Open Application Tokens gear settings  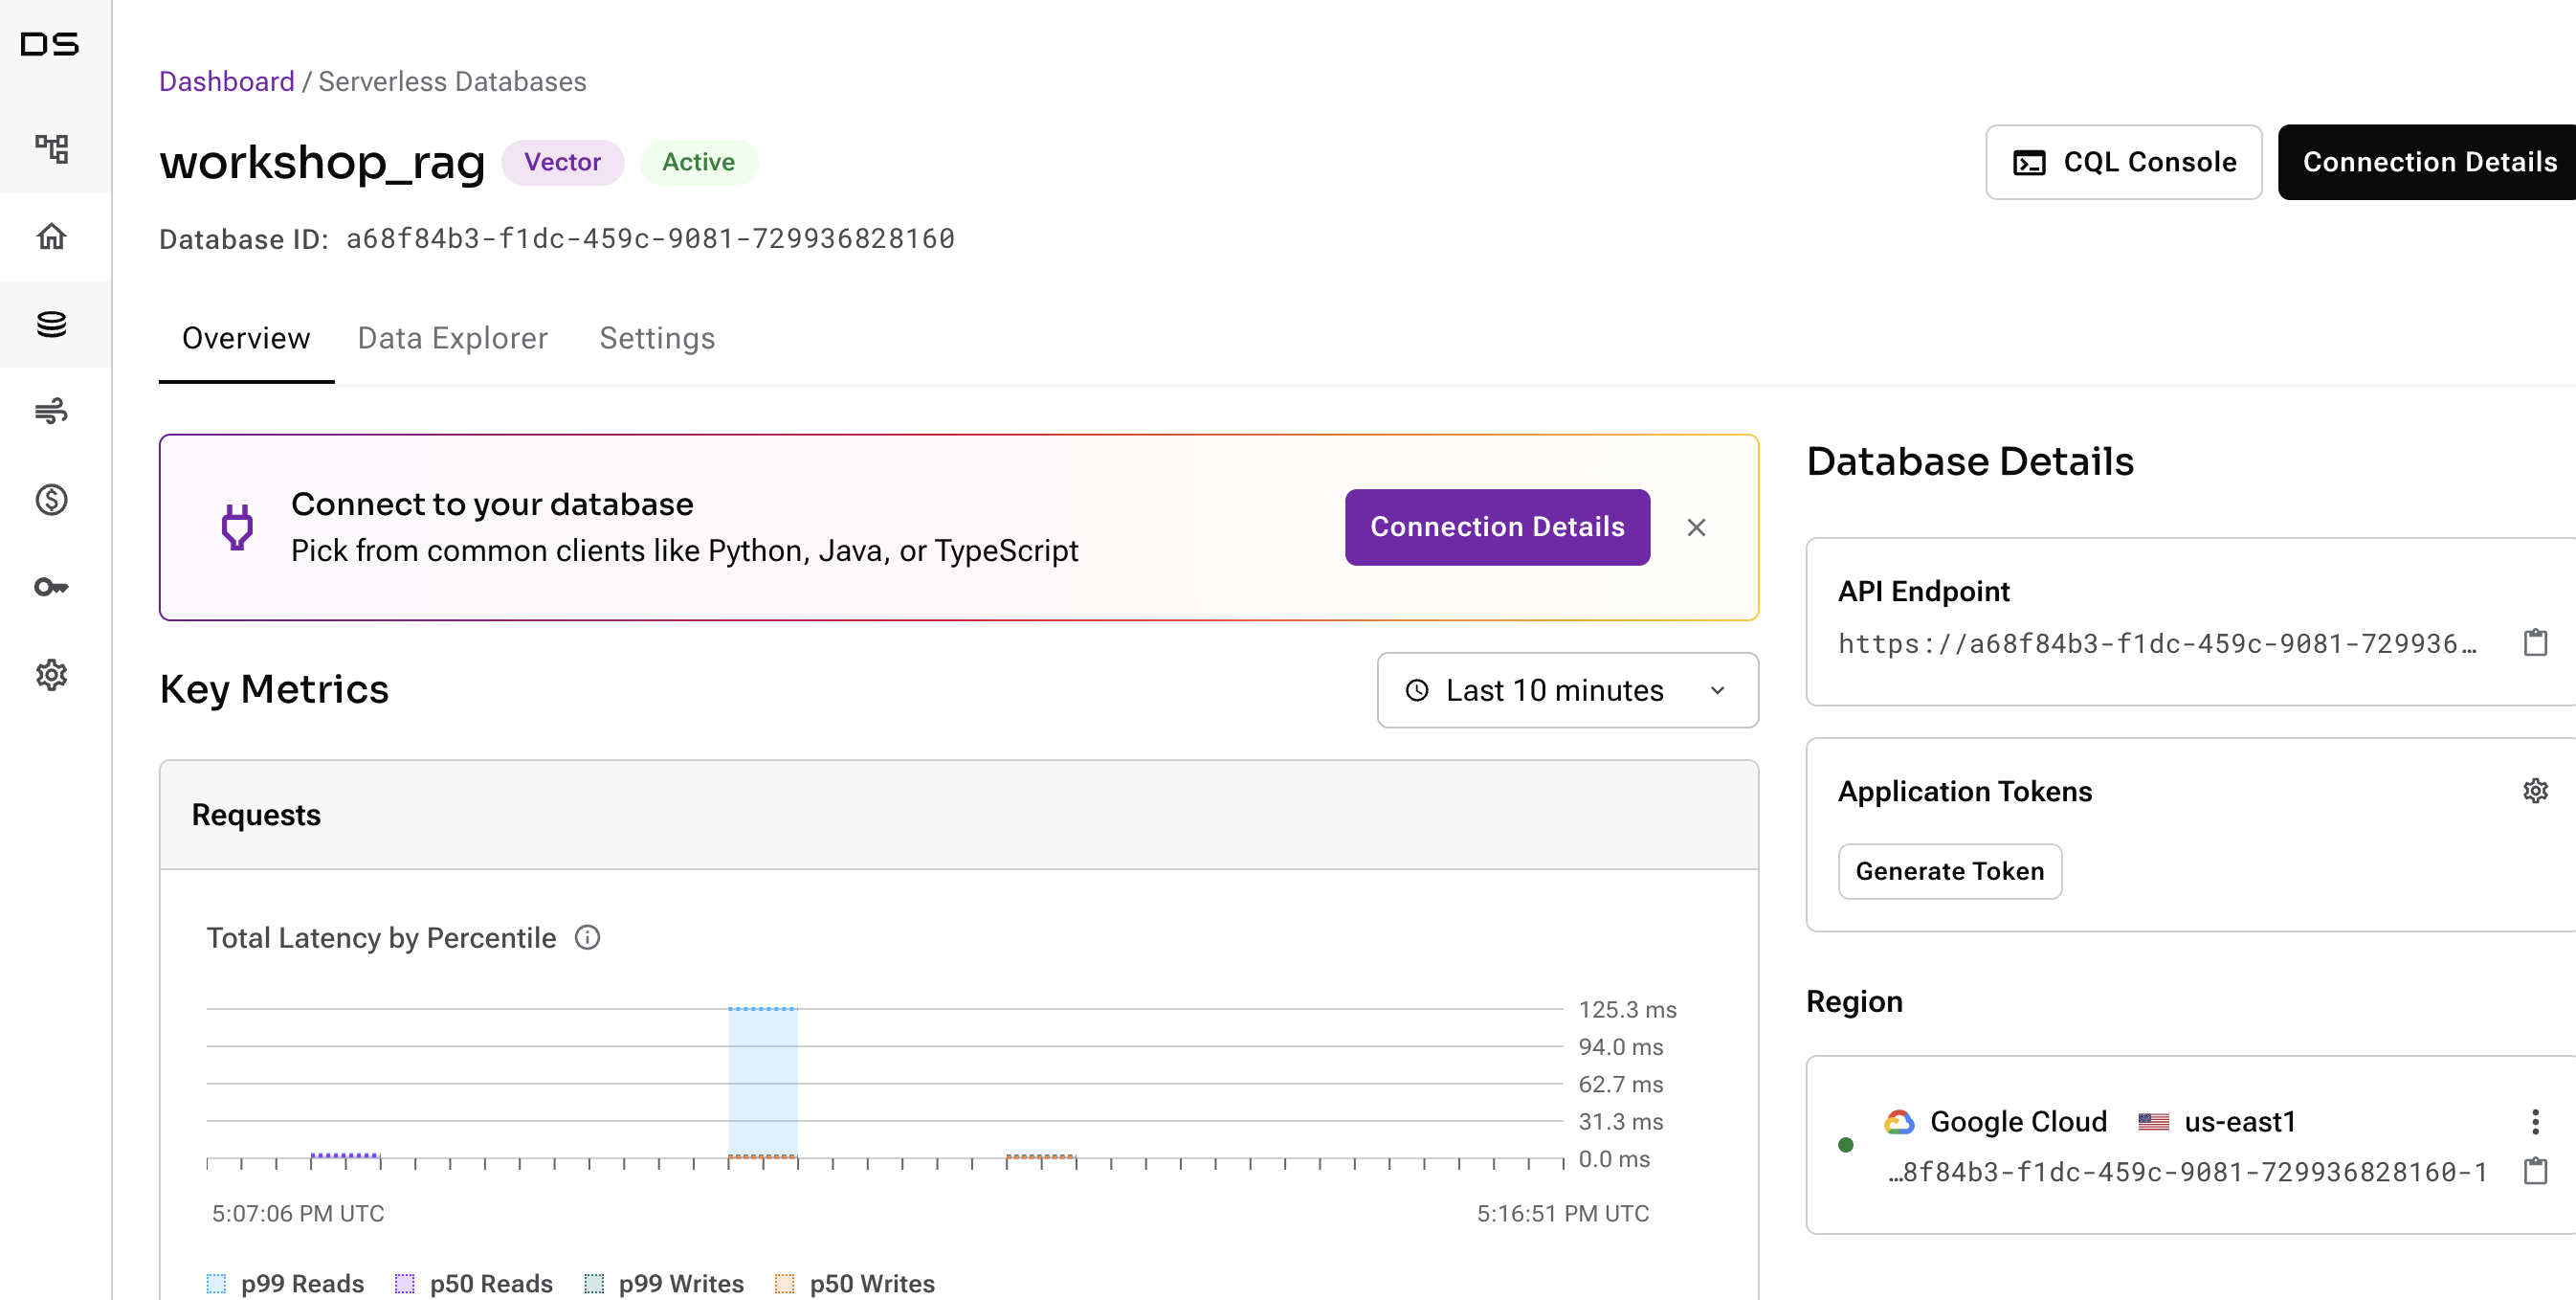pos(2535,791)
